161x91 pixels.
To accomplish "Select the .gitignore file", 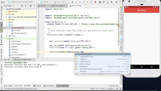I will pyautogui.click(x=14, y=47).
